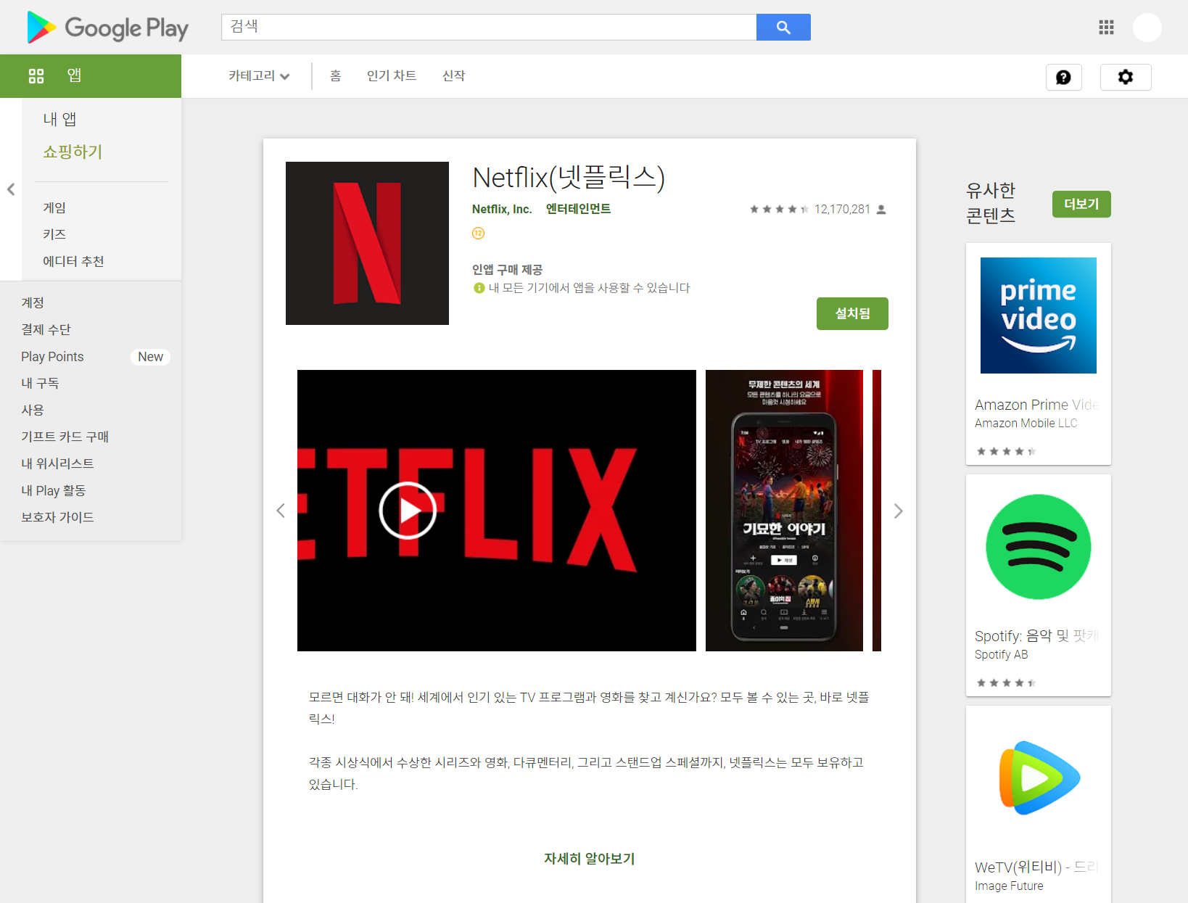Click 자세히 알아보기 to read more
Image resolution: width=1188 pixels, height=903 pixels.
[589, 859]
